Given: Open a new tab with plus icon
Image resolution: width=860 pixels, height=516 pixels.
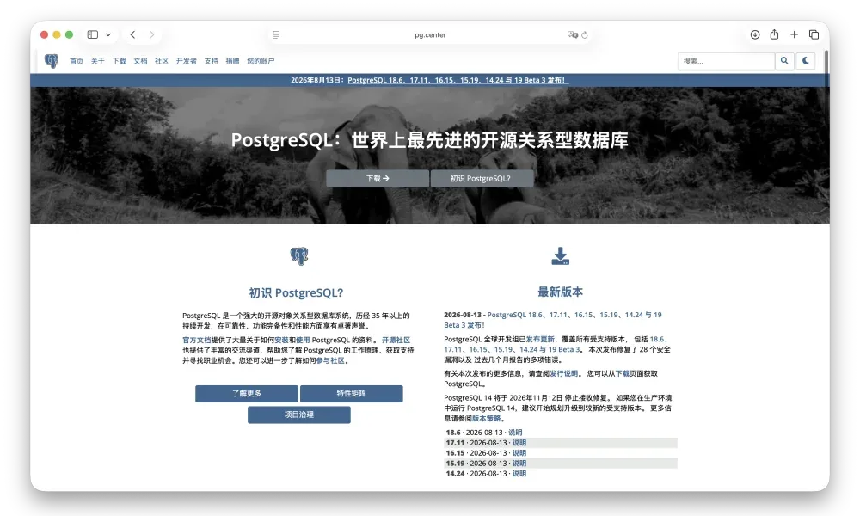Looking at the screenshot, I should click(x=794, y=34).
